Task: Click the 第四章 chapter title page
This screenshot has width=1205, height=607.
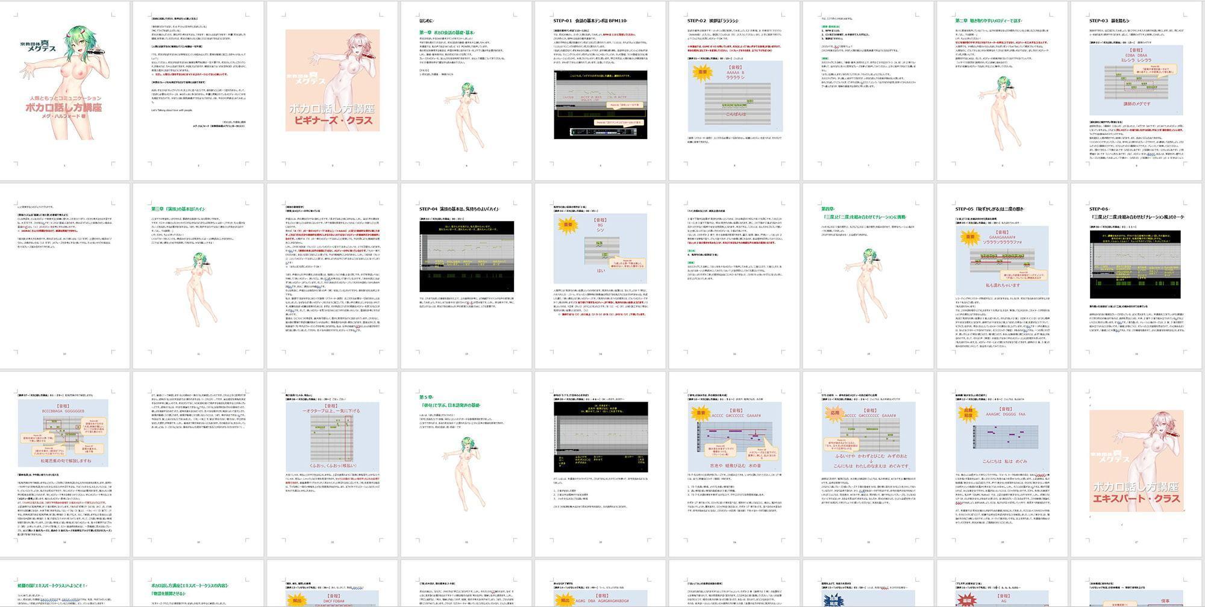Action: point(868,277)
